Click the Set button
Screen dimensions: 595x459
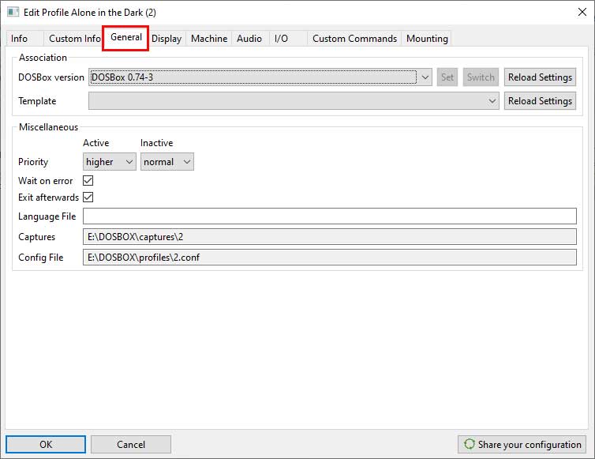[447, 77]
